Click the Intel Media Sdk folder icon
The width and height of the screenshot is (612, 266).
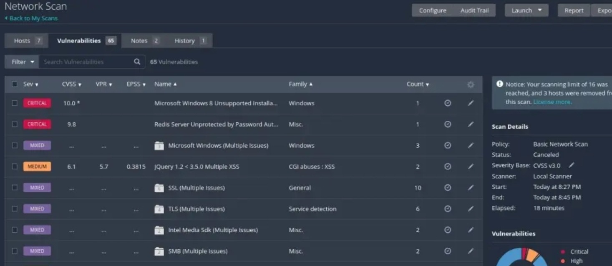(x=159, y=230)
